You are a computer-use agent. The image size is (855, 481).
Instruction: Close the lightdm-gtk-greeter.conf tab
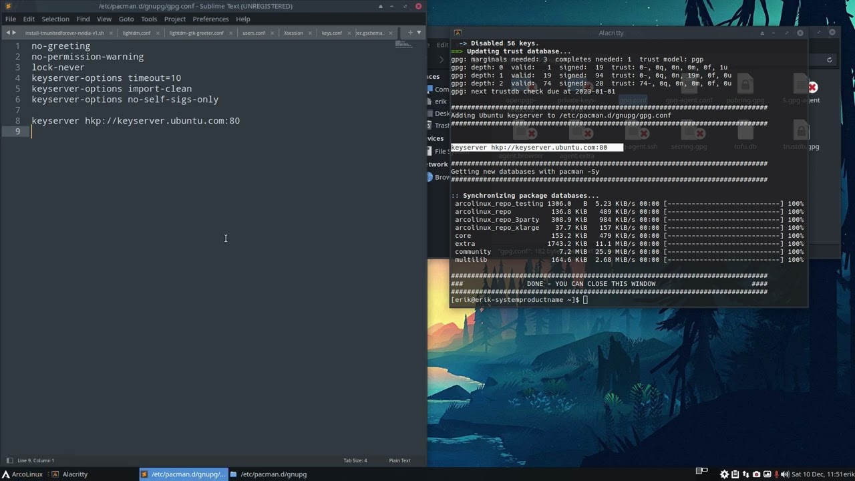[231, 33]
